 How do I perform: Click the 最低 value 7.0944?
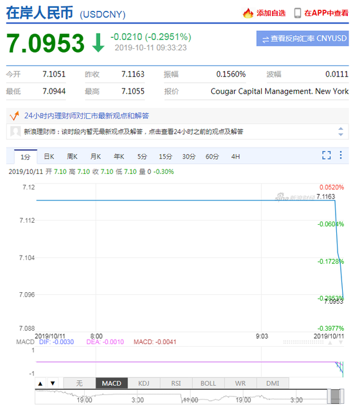pyautogui.click(x=54, y=91)
